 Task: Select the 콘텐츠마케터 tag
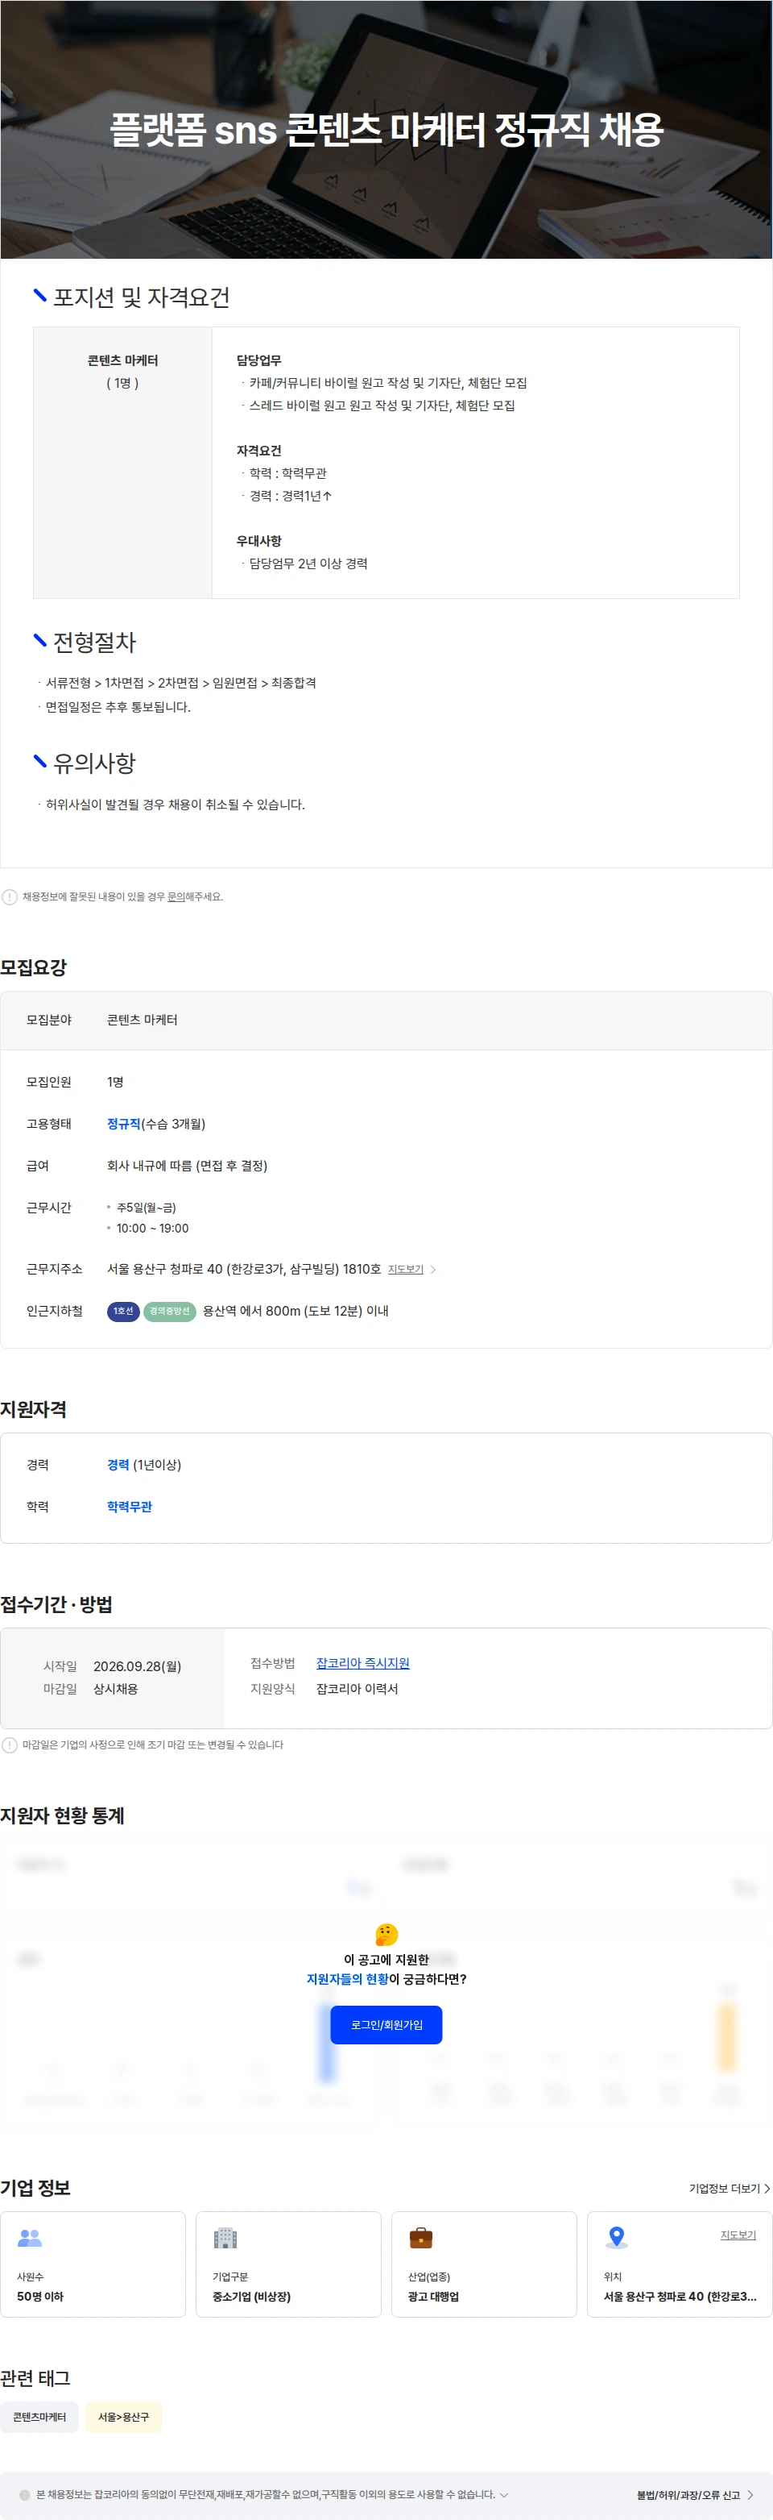(39, 2418)
